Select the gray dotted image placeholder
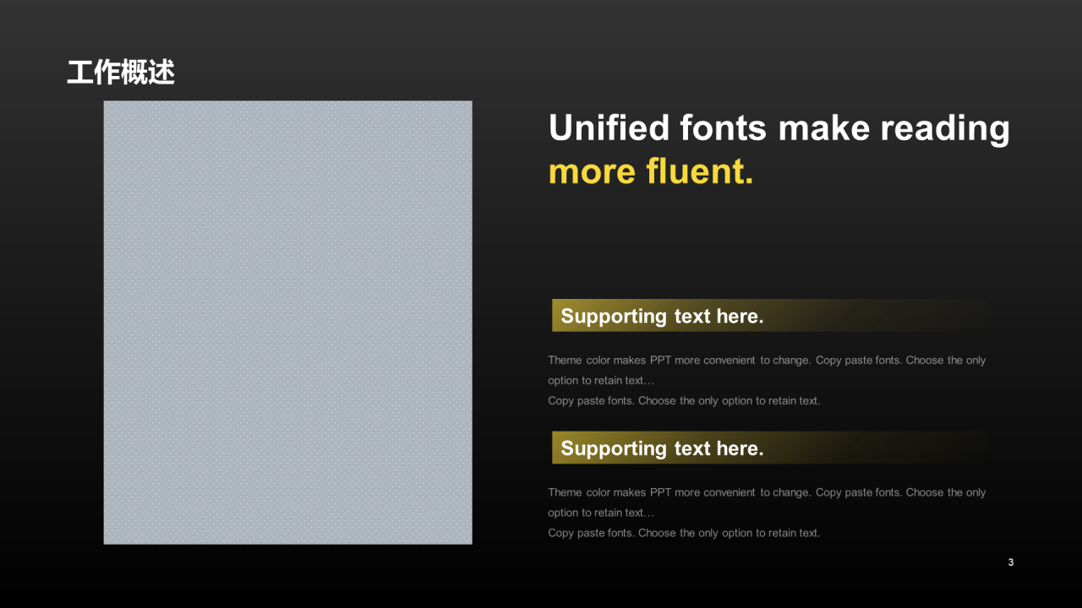This screenshot has width=1082, height=608. click(288, 323)
